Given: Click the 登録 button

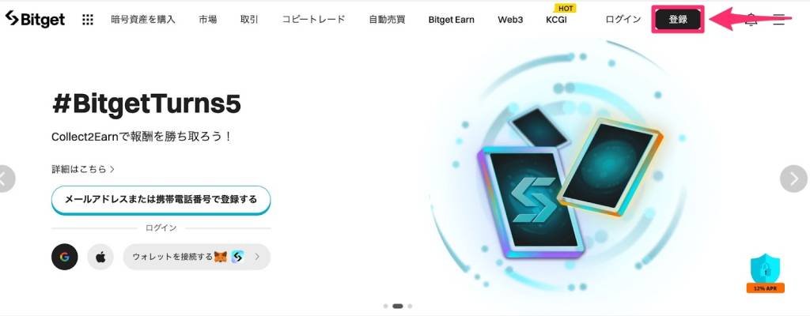Looking at the screenshot, I should point(678,20).
